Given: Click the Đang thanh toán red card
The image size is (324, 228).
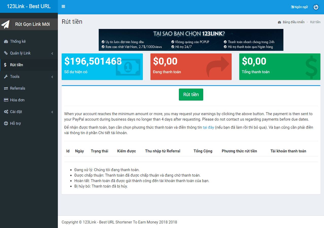Looking at the screenshot, I should [191, 67].
